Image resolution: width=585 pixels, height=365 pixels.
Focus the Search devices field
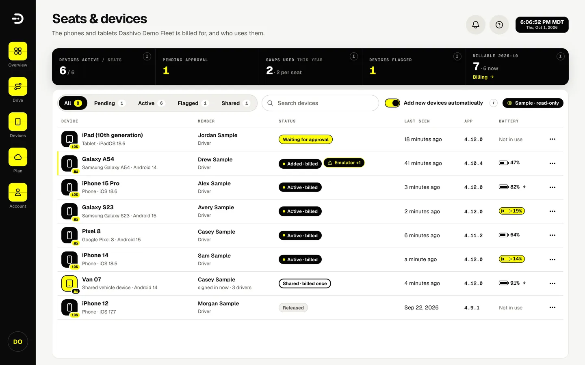(x=320, y=103)
